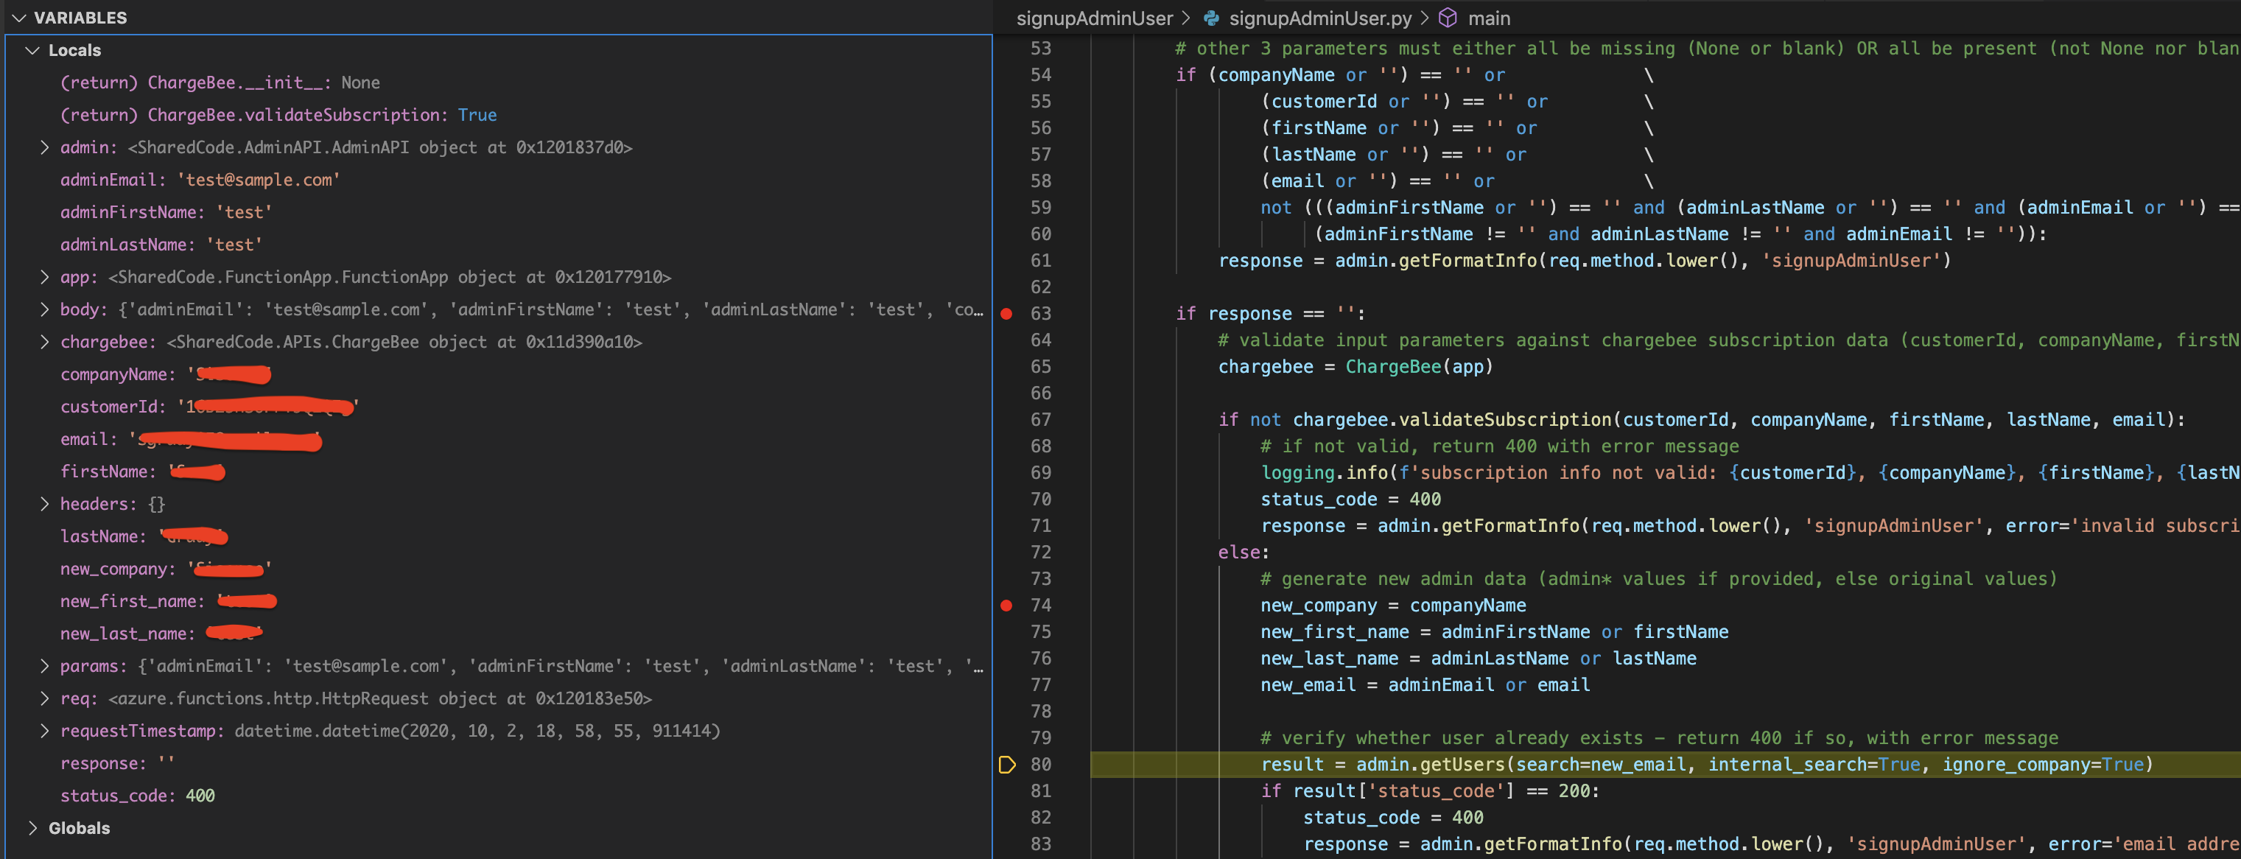
Task: Expand the admin variable
Action: (45, 147)
